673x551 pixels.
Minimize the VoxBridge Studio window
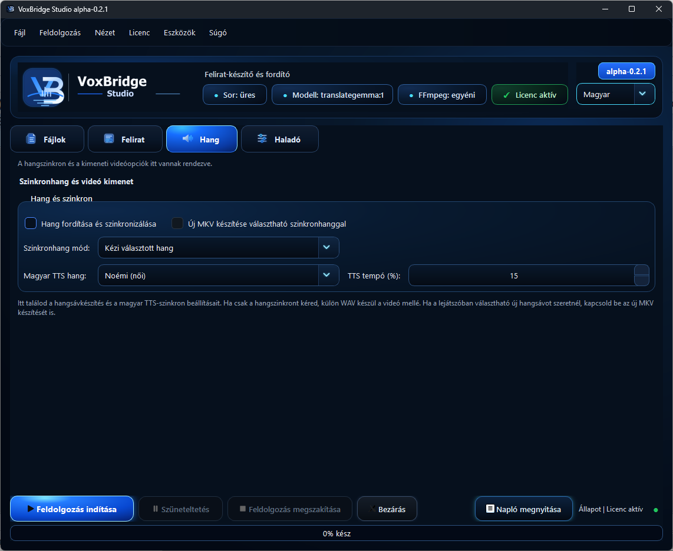click(x=605, y=9)
